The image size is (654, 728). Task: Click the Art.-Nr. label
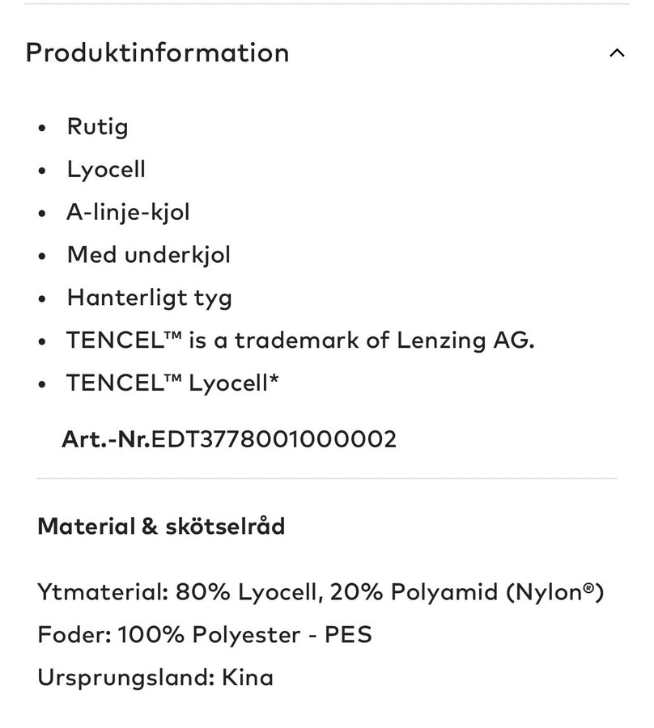pyautogui.click(x=106, y=439)
